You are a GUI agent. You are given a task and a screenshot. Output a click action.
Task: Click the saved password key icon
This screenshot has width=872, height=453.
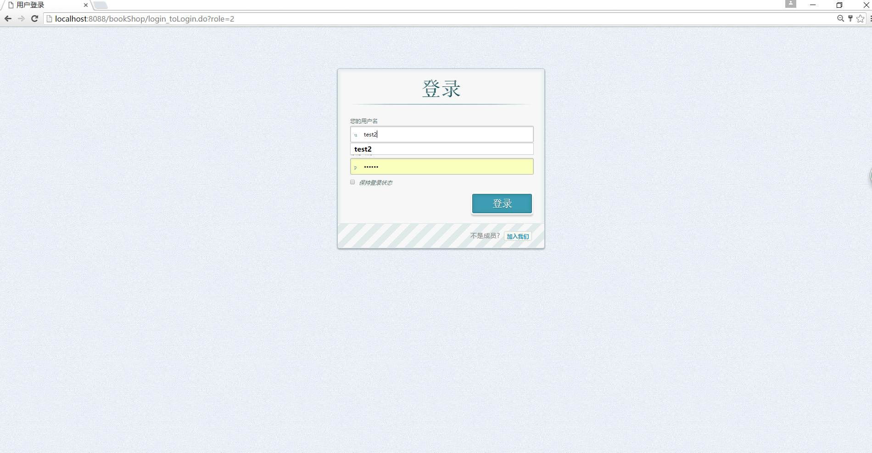(850, 18)
